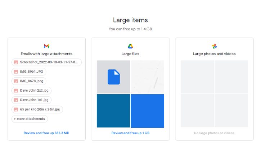
Task: Open the Screenshot_2022-08-10 attachment chip
Action: (46, 62)
